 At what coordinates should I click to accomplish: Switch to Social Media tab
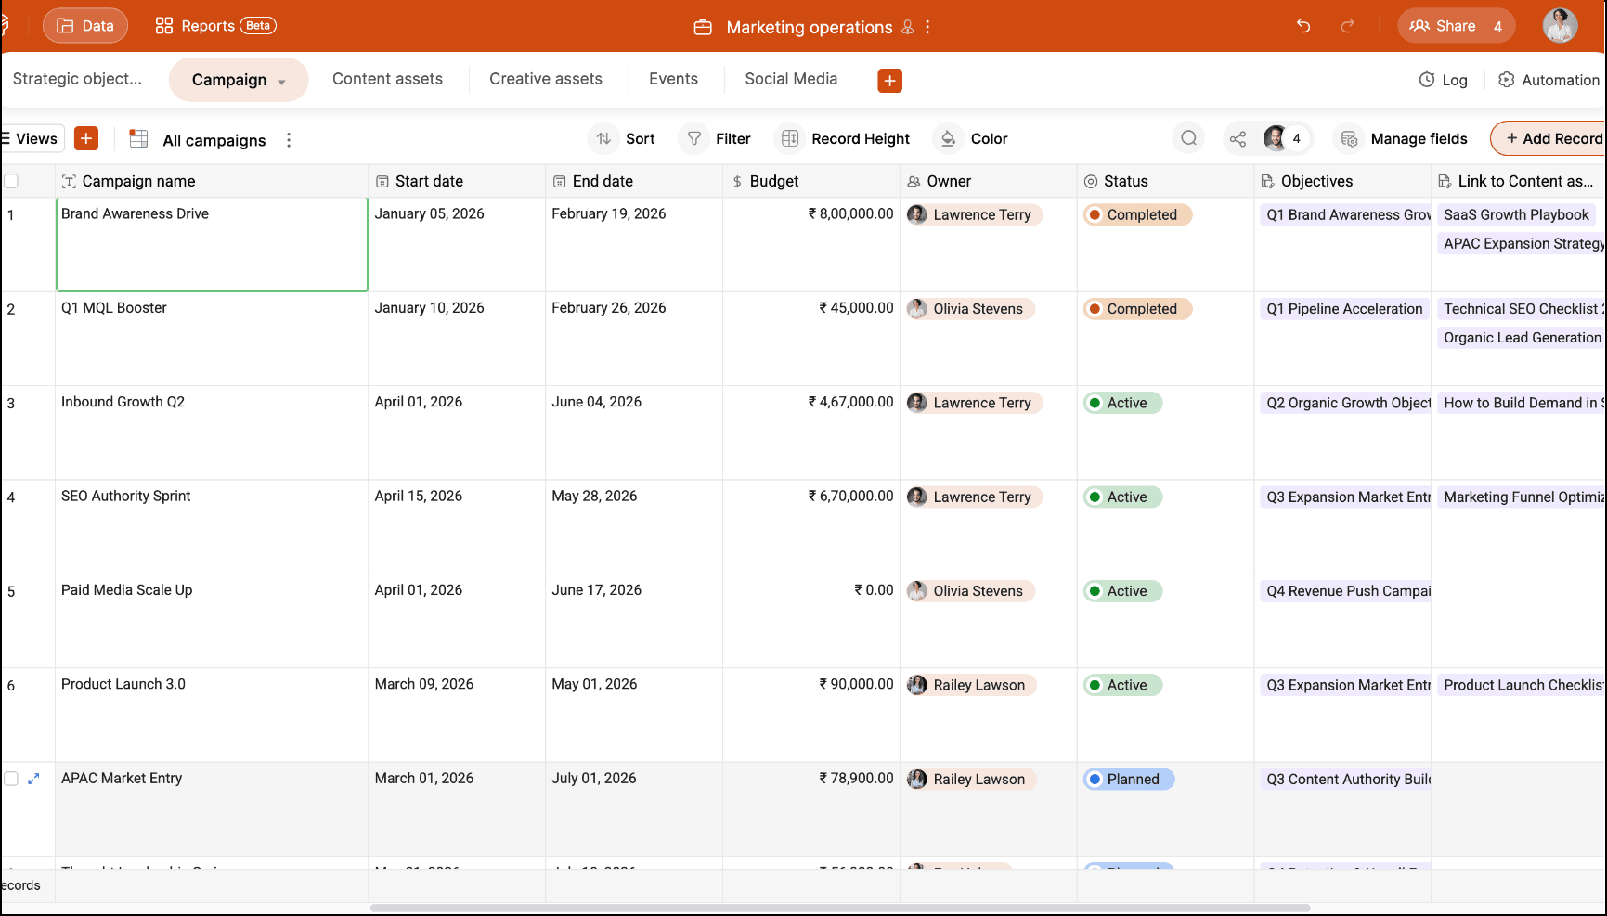pos(791,79)
